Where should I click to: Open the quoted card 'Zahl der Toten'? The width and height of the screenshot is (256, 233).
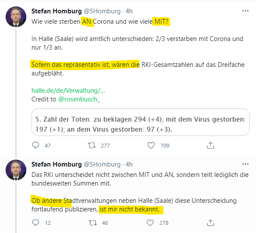click(140, 122)
